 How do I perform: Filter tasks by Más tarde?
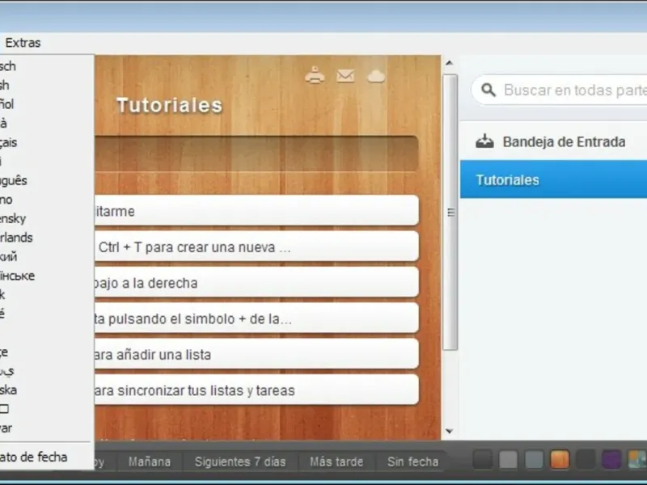336,462
